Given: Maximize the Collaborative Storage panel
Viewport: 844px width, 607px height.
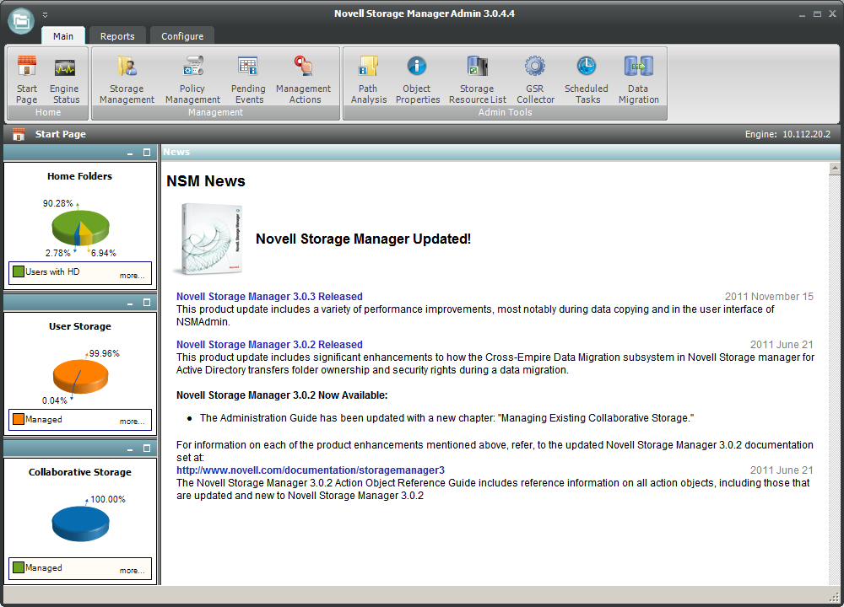Looking at the screenshot, I should coord(146,448).
